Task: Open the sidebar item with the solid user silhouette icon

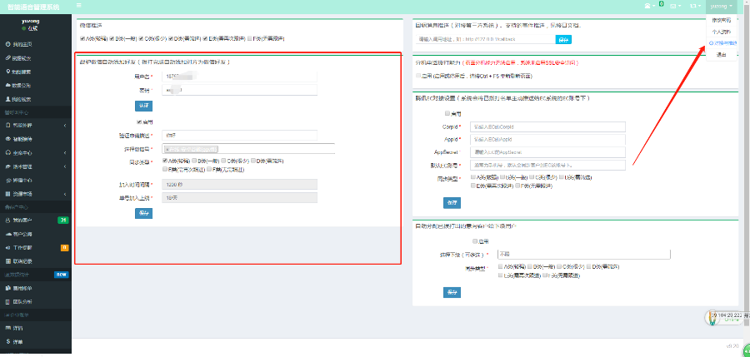Action: [36, 99]
